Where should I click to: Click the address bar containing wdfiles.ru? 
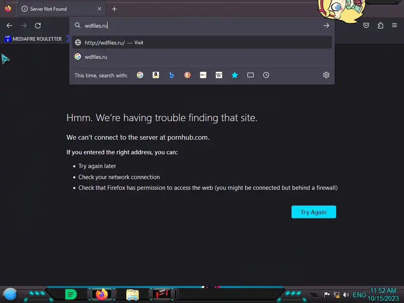click(x=202, y=26)
